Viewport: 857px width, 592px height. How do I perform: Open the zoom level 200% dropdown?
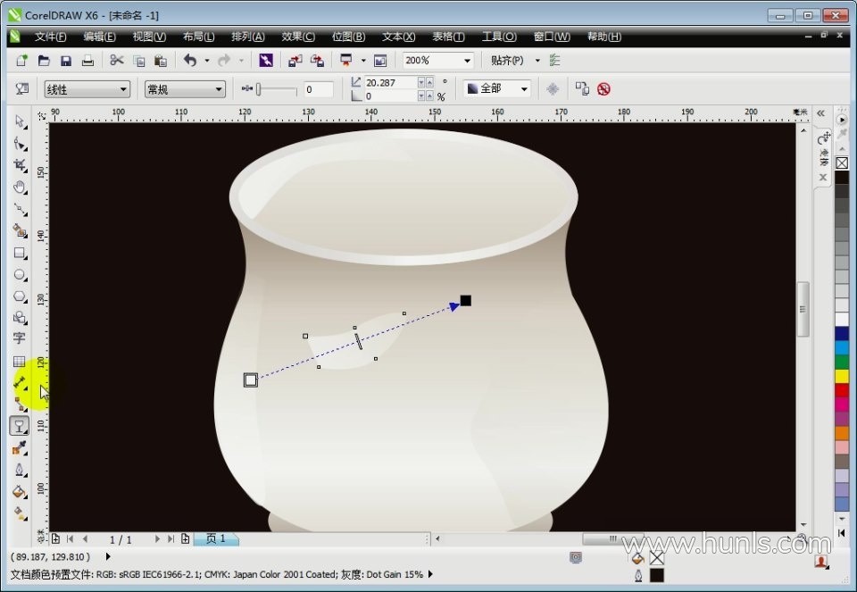click(x=467, y=61)
